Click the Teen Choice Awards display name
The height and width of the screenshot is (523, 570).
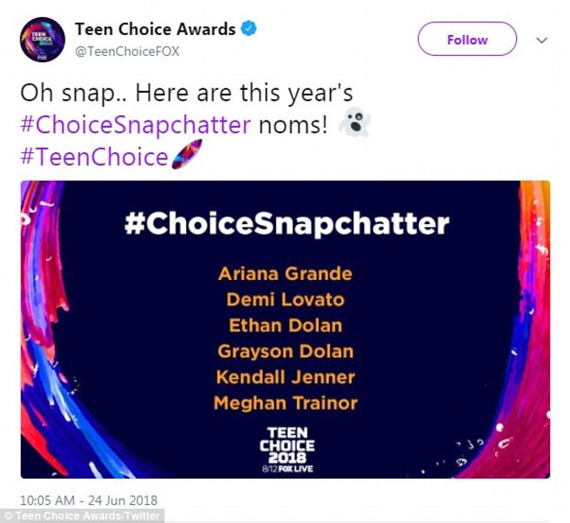155,29
